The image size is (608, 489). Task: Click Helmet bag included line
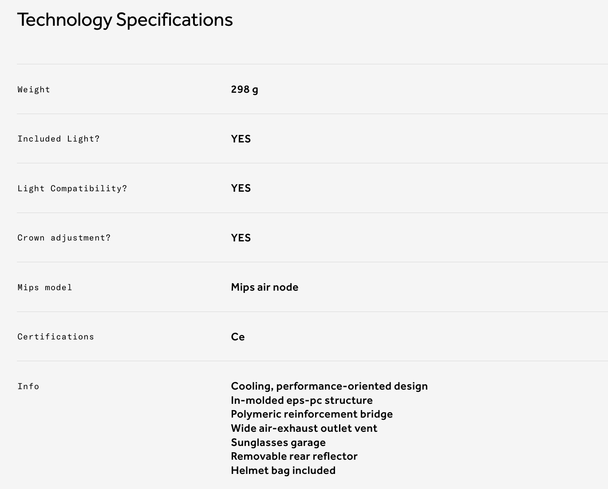(283, 470)
